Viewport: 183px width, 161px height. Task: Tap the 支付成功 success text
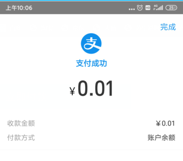tap(91, 63)
